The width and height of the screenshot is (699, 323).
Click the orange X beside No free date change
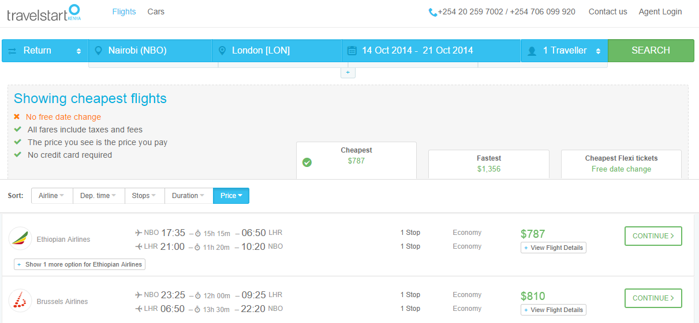pos(17,117)
